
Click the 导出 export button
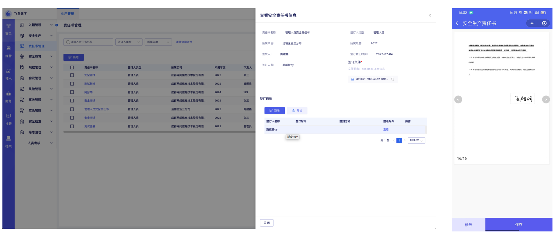coord(297,111)
